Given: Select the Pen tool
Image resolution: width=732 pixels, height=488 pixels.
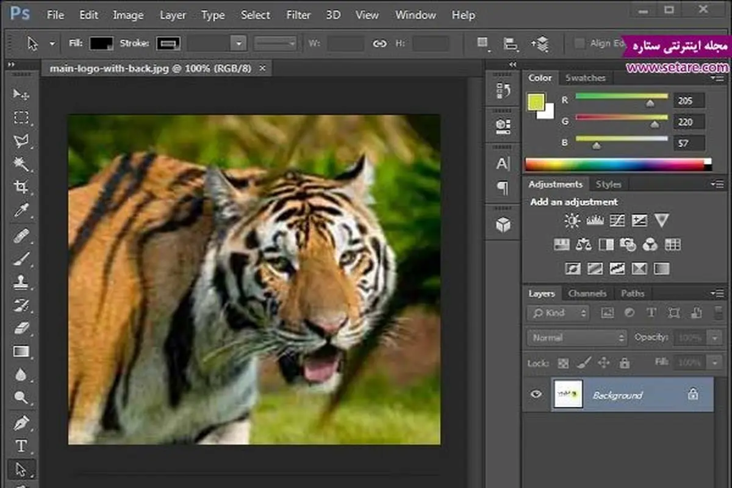Looking at the screenshot, I should pos(21,422).
